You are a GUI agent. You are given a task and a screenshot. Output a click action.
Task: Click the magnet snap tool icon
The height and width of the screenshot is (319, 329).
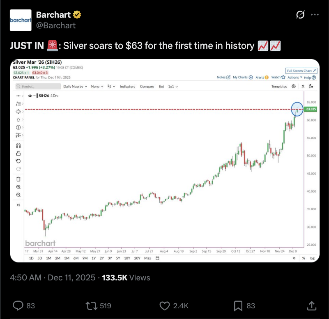[18, 145]
